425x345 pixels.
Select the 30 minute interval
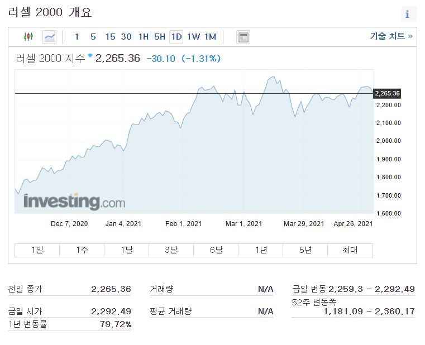coord(126,37)
